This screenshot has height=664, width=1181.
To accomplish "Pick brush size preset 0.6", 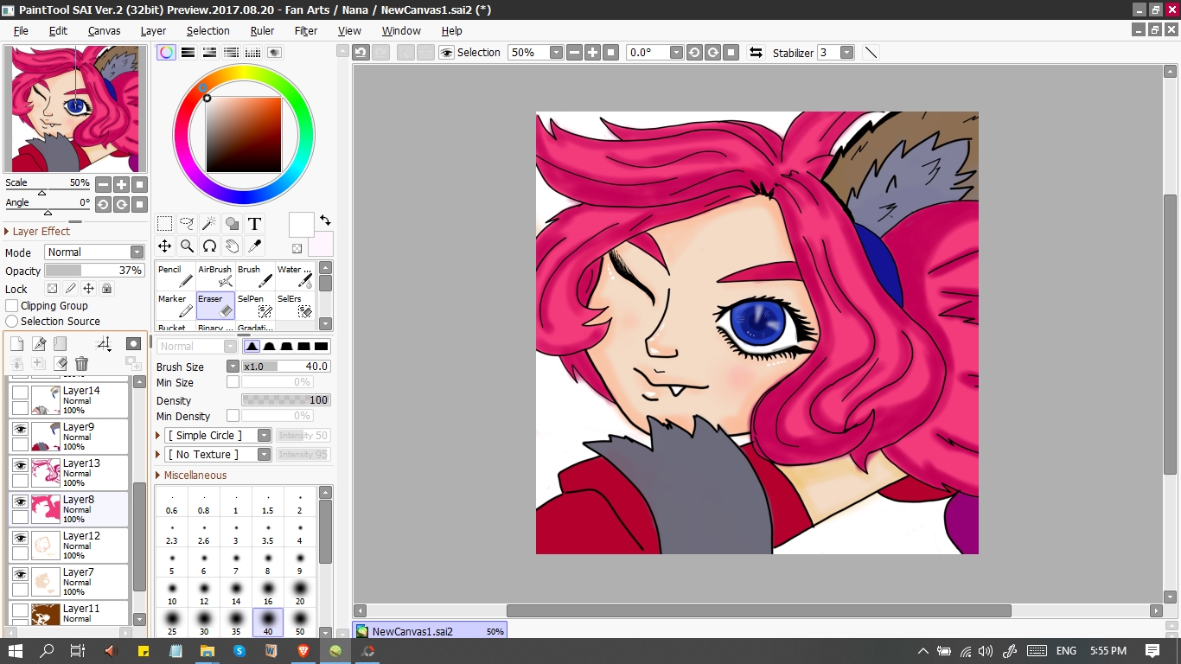I will coord(172,502).
